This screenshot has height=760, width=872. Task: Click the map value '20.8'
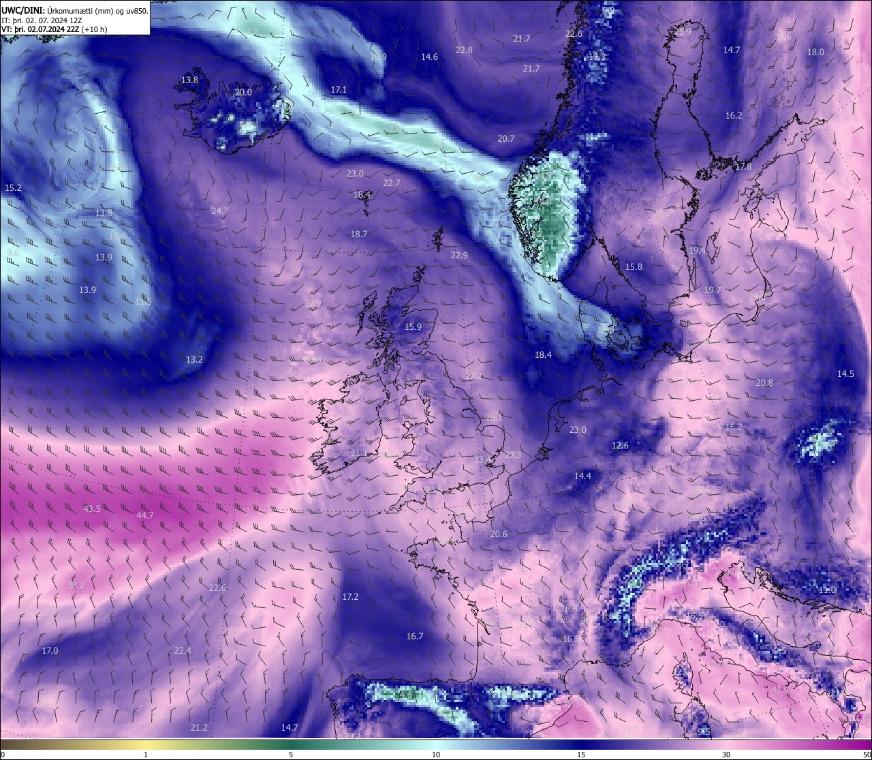764,382
